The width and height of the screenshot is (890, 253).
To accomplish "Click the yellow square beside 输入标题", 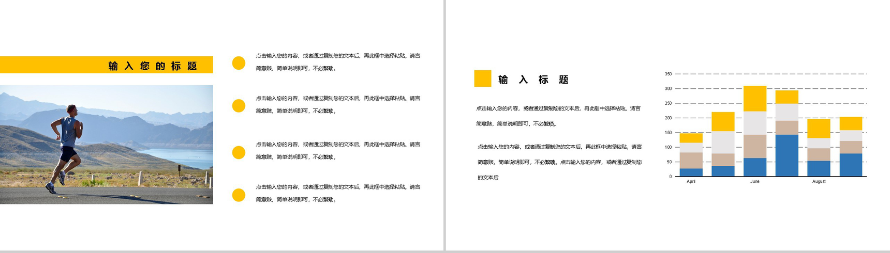I will click(x=483, y=78).
